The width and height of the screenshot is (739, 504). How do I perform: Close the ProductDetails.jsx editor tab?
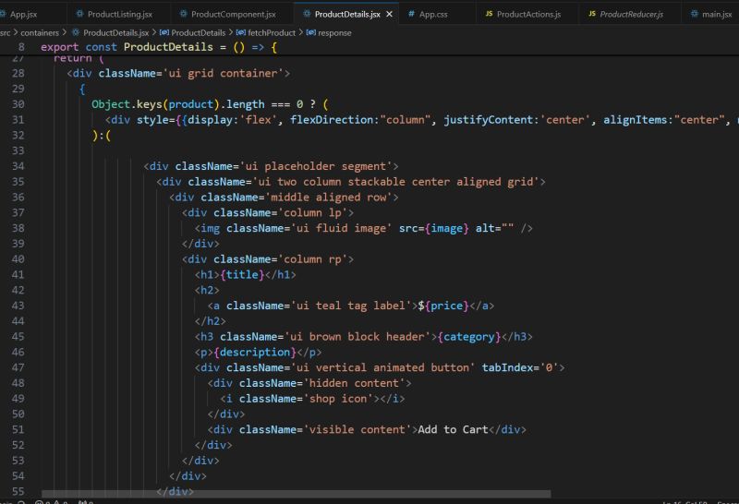389,14
